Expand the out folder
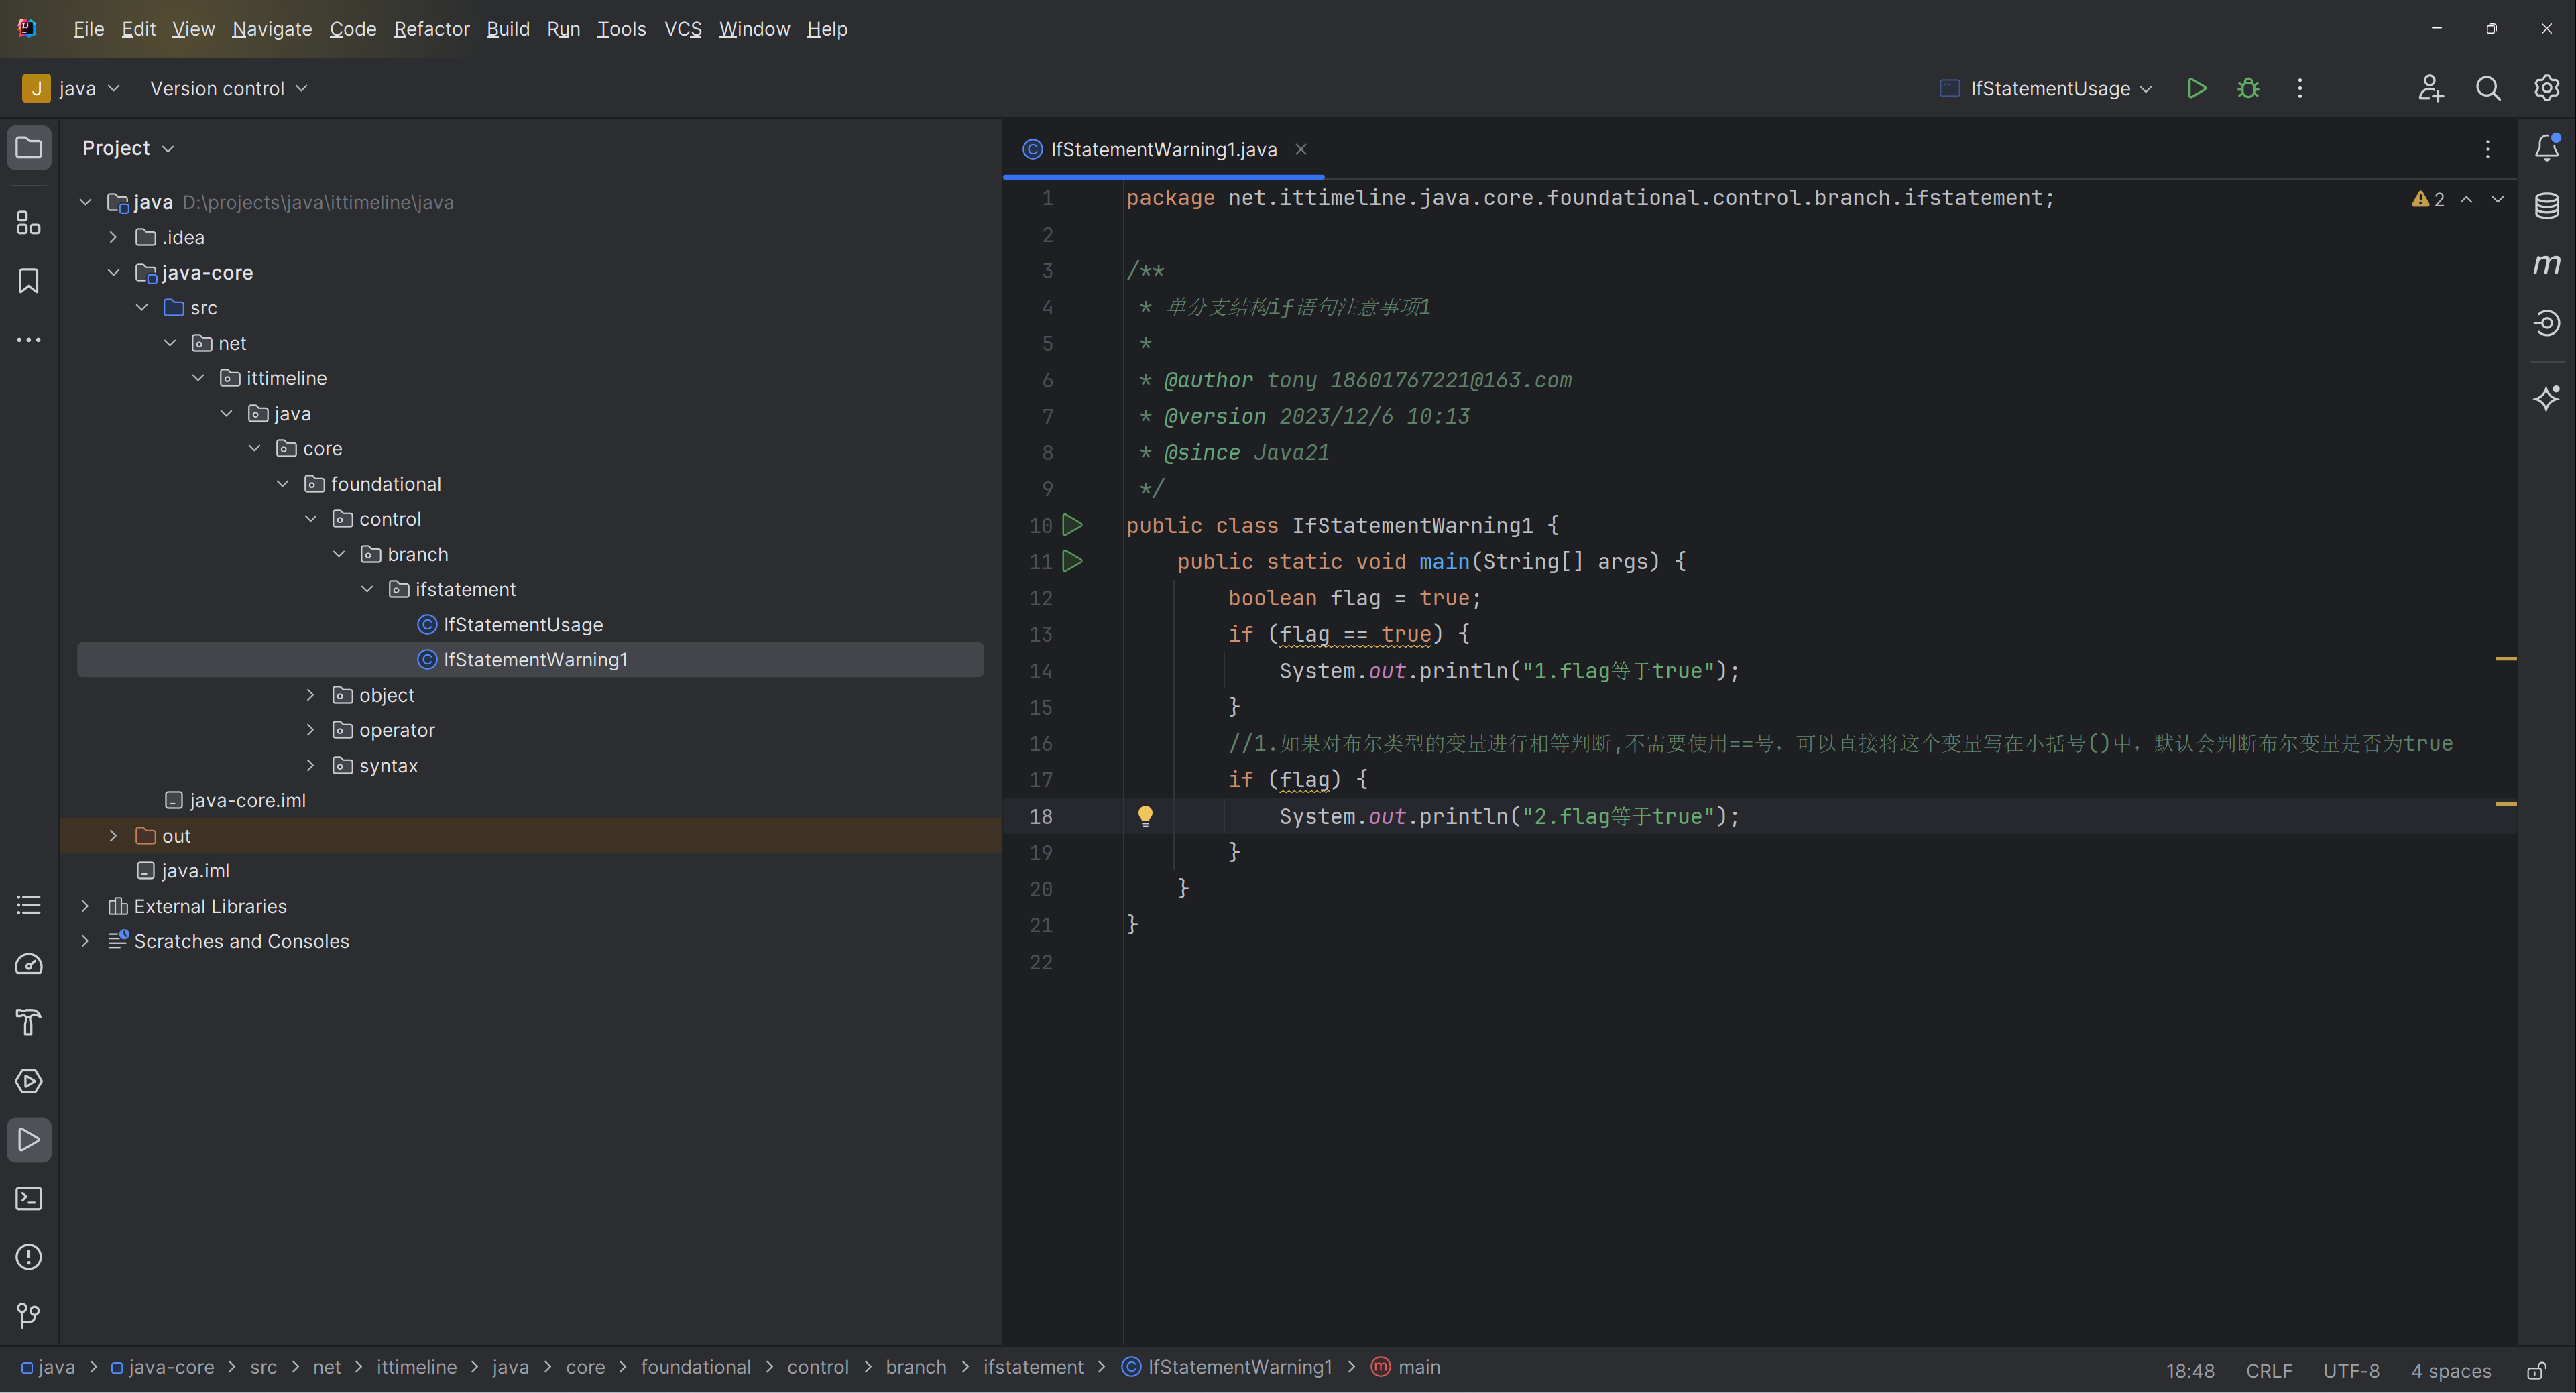This screenshot has height=1393, width=2576. 113,835
